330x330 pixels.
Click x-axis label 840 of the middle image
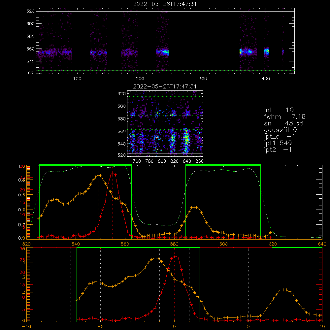[187, 161]
